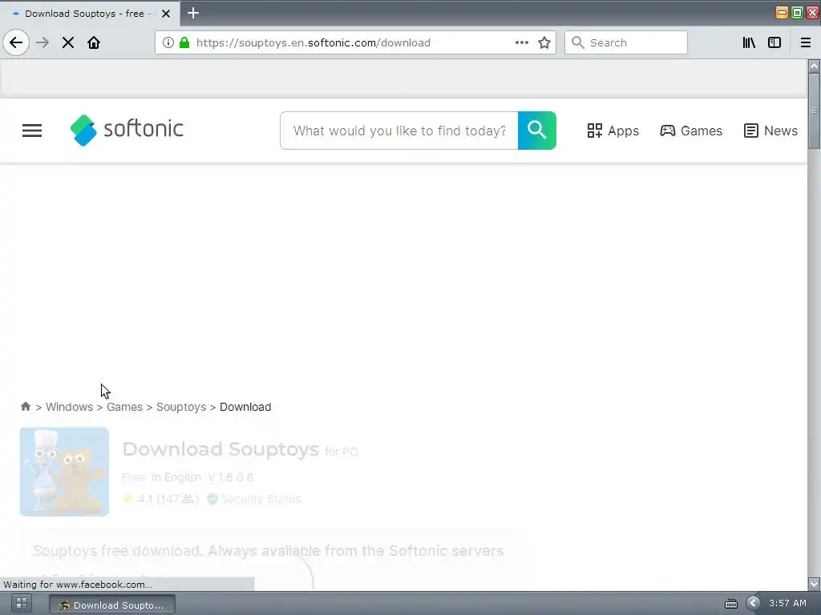821x615 pixels.
Task: Click the Softonic logo
Action: 127,131
